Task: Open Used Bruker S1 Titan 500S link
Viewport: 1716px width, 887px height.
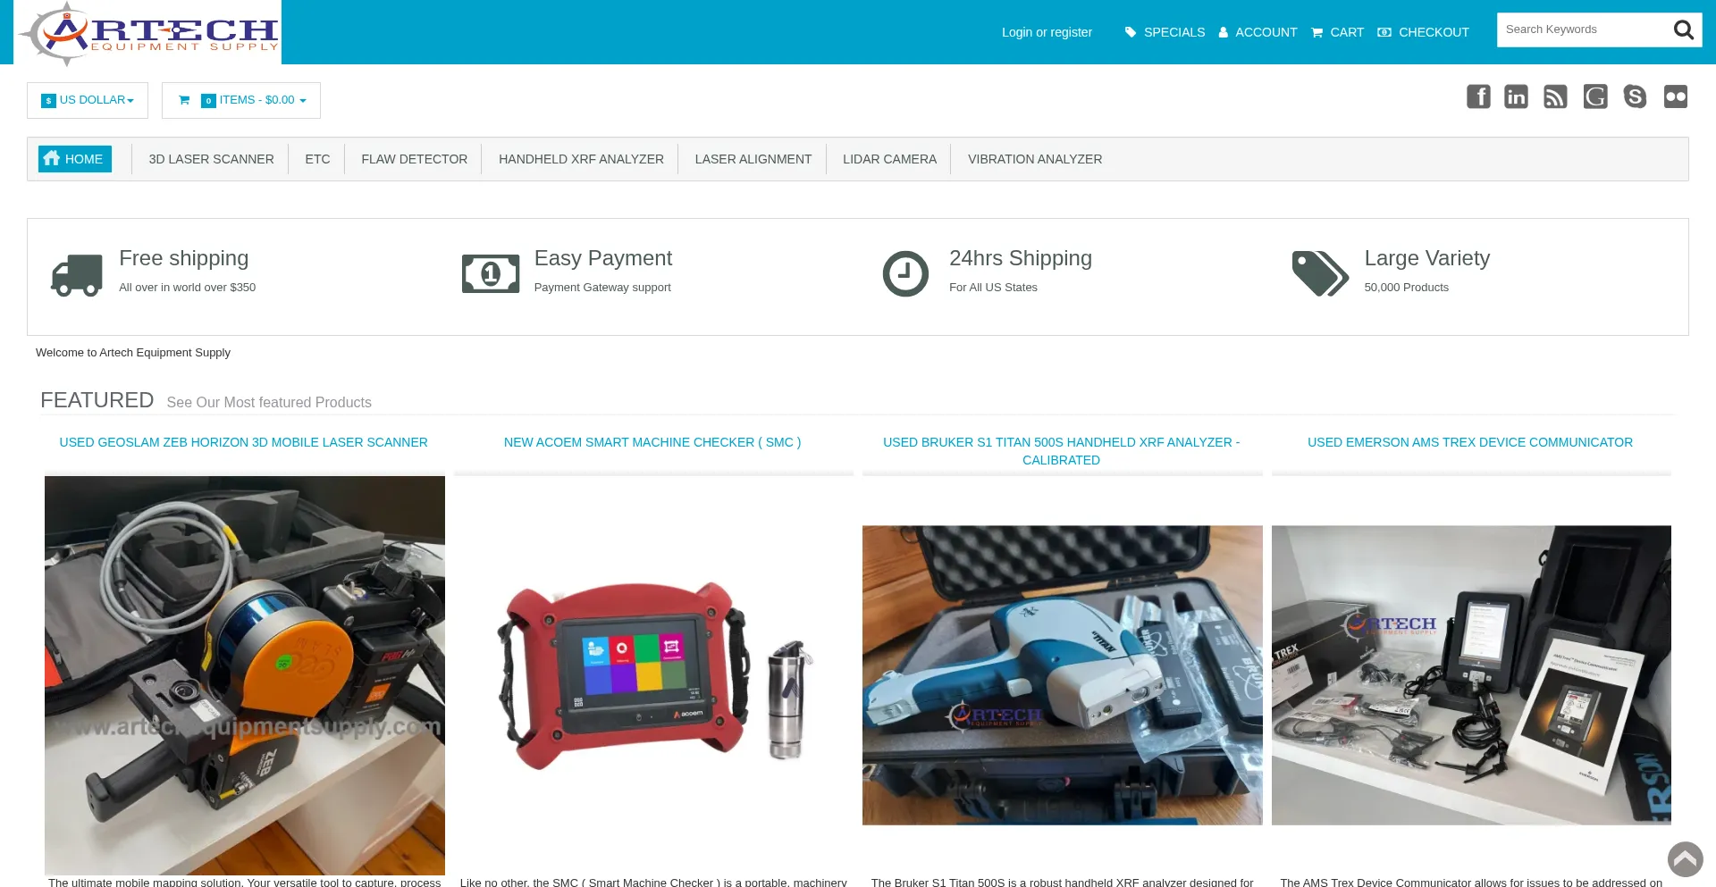Action: point(1062,451)
